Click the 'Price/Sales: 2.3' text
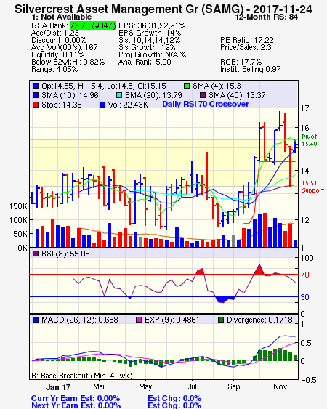327x409 pixels. tap(246, 47)
